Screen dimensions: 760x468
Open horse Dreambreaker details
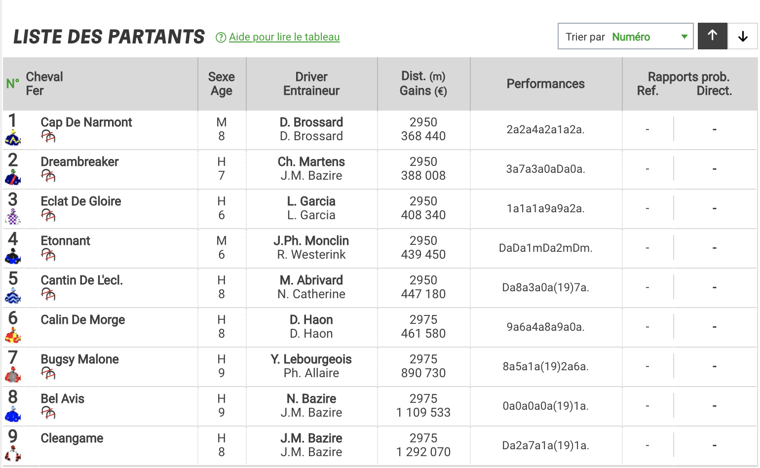[x=79, y=162]
